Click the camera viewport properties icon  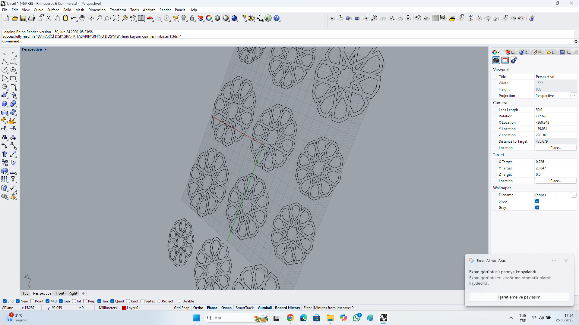[x=496, y=60]
